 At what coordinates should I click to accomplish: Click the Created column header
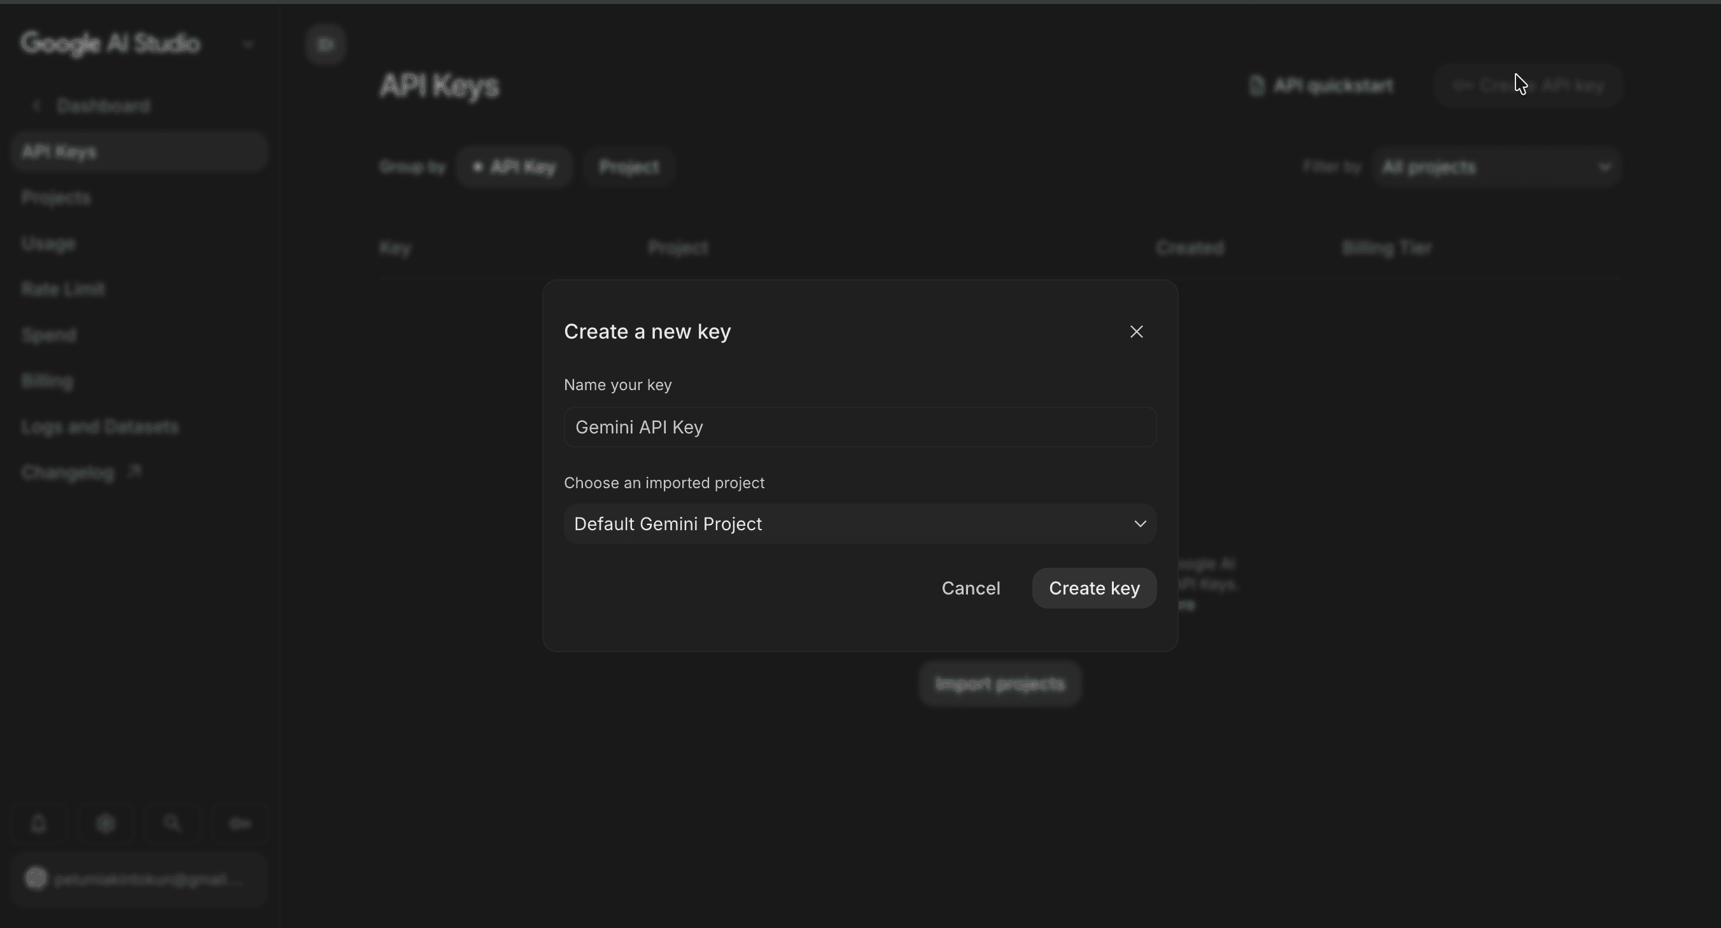[1190, 248]
